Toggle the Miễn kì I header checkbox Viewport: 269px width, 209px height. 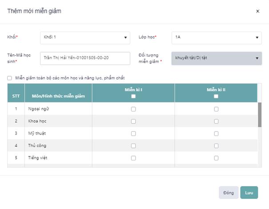[x=133, y=96]
